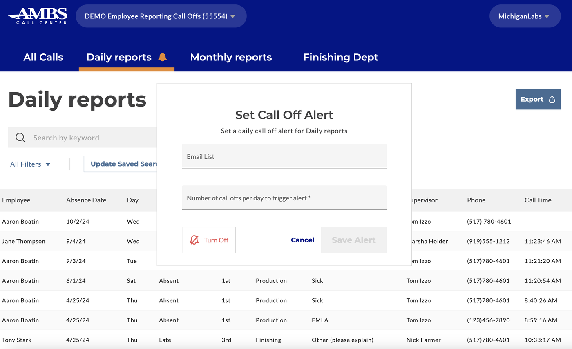572x349 pixels.
Task: Cancel the Set Call Off Alert dialog
Action: click(x=302, y=240)
